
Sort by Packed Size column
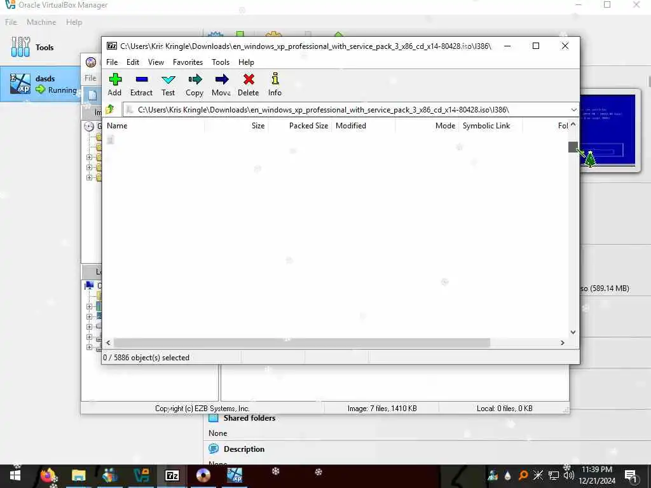[300, 126]
